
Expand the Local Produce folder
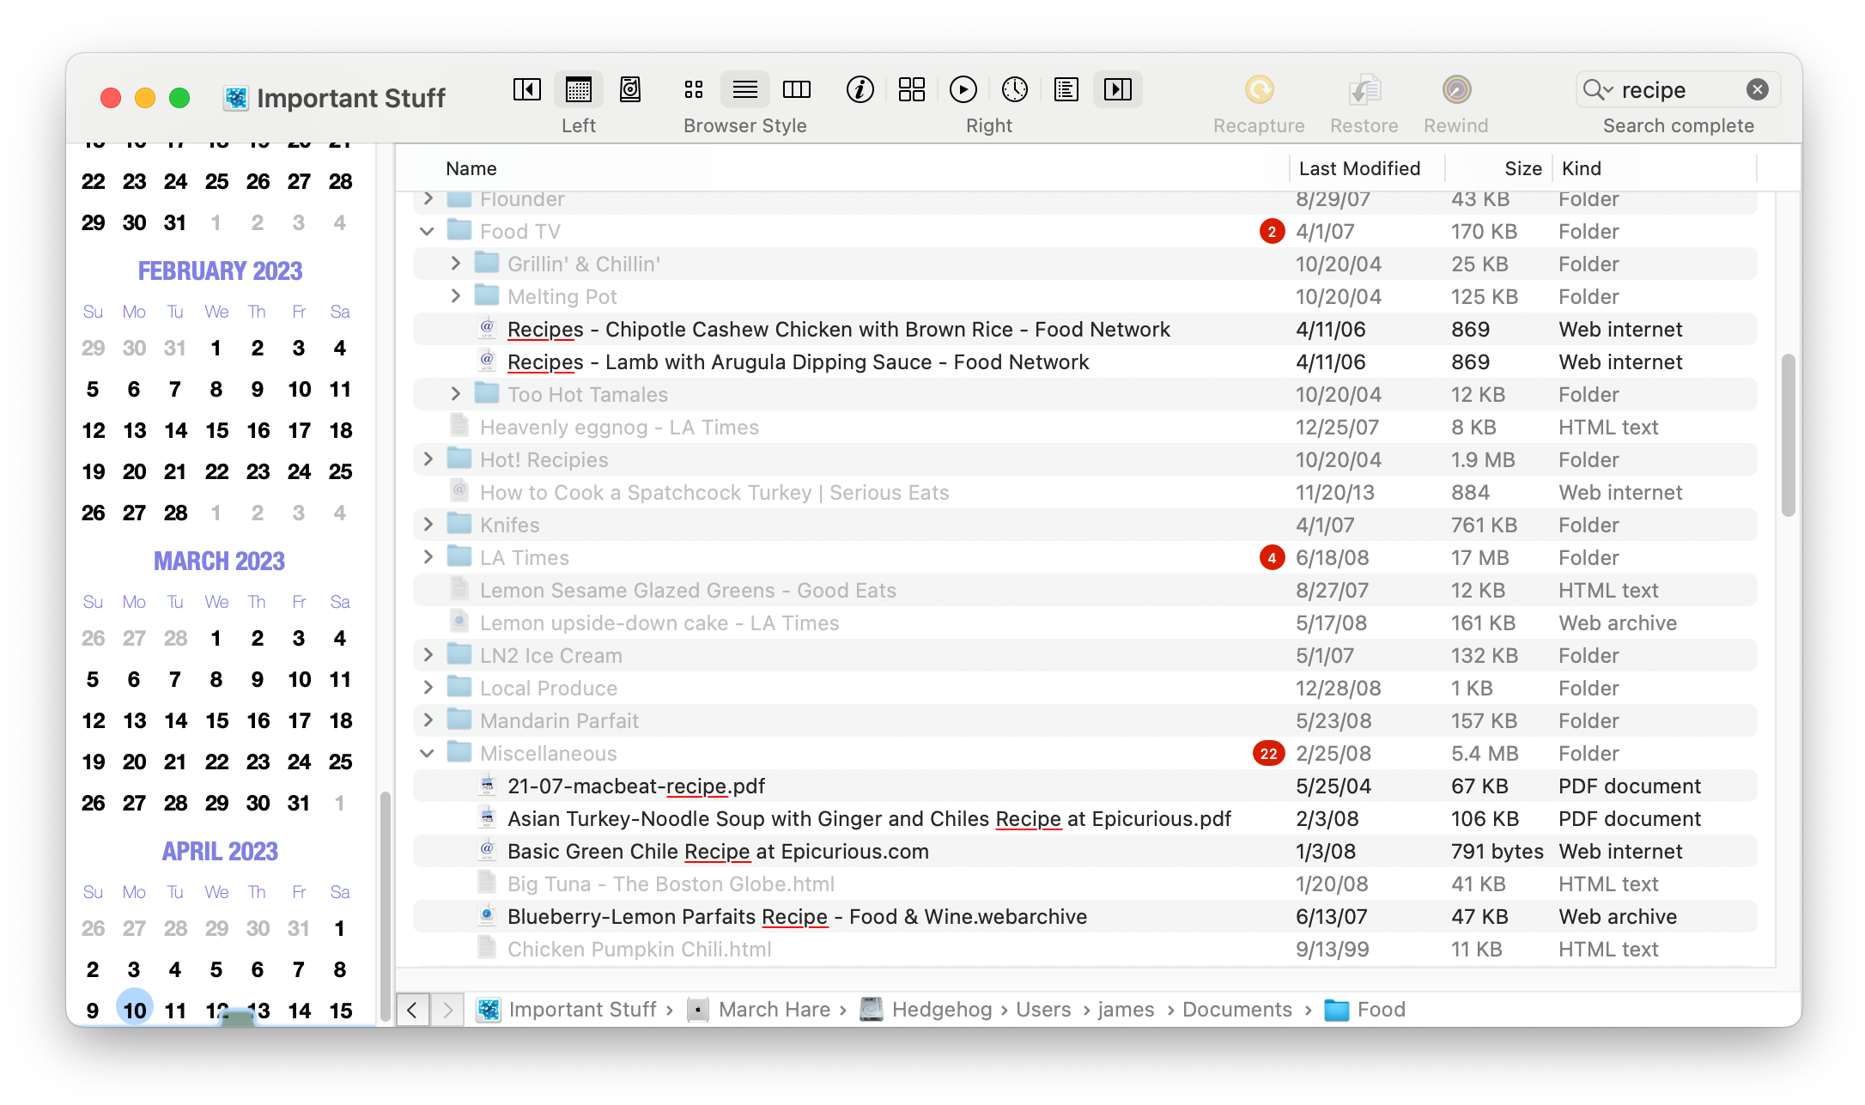428,688
